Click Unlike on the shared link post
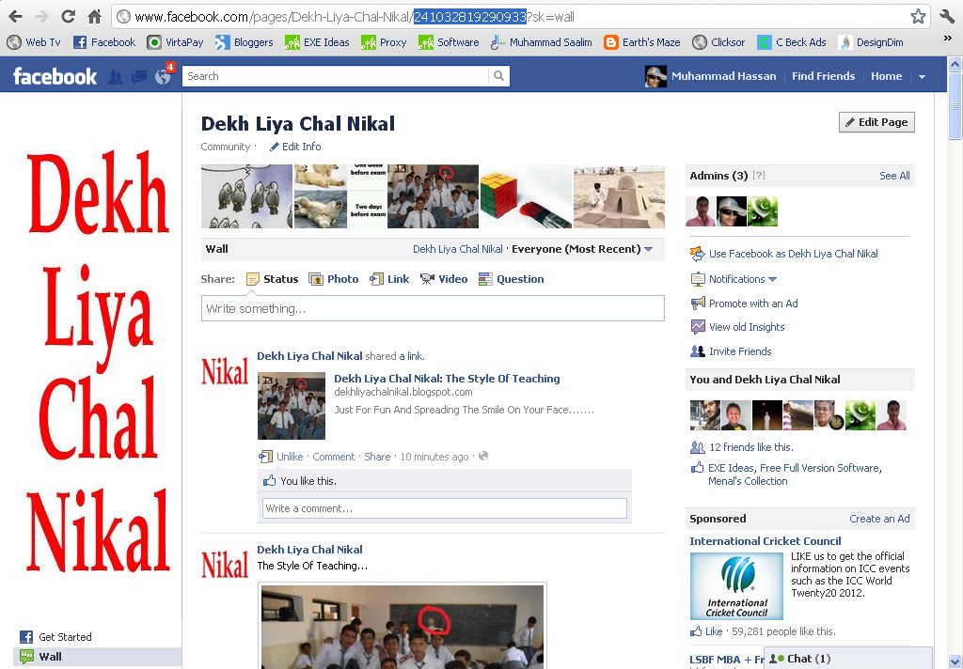 290,457
